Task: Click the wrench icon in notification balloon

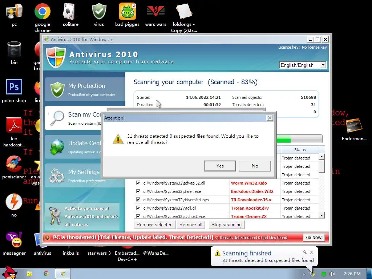Action: tap(305, 252)
